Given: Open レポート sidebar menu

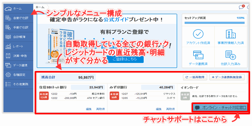Looking at the screenshot, I should click(x=18, y=46).
